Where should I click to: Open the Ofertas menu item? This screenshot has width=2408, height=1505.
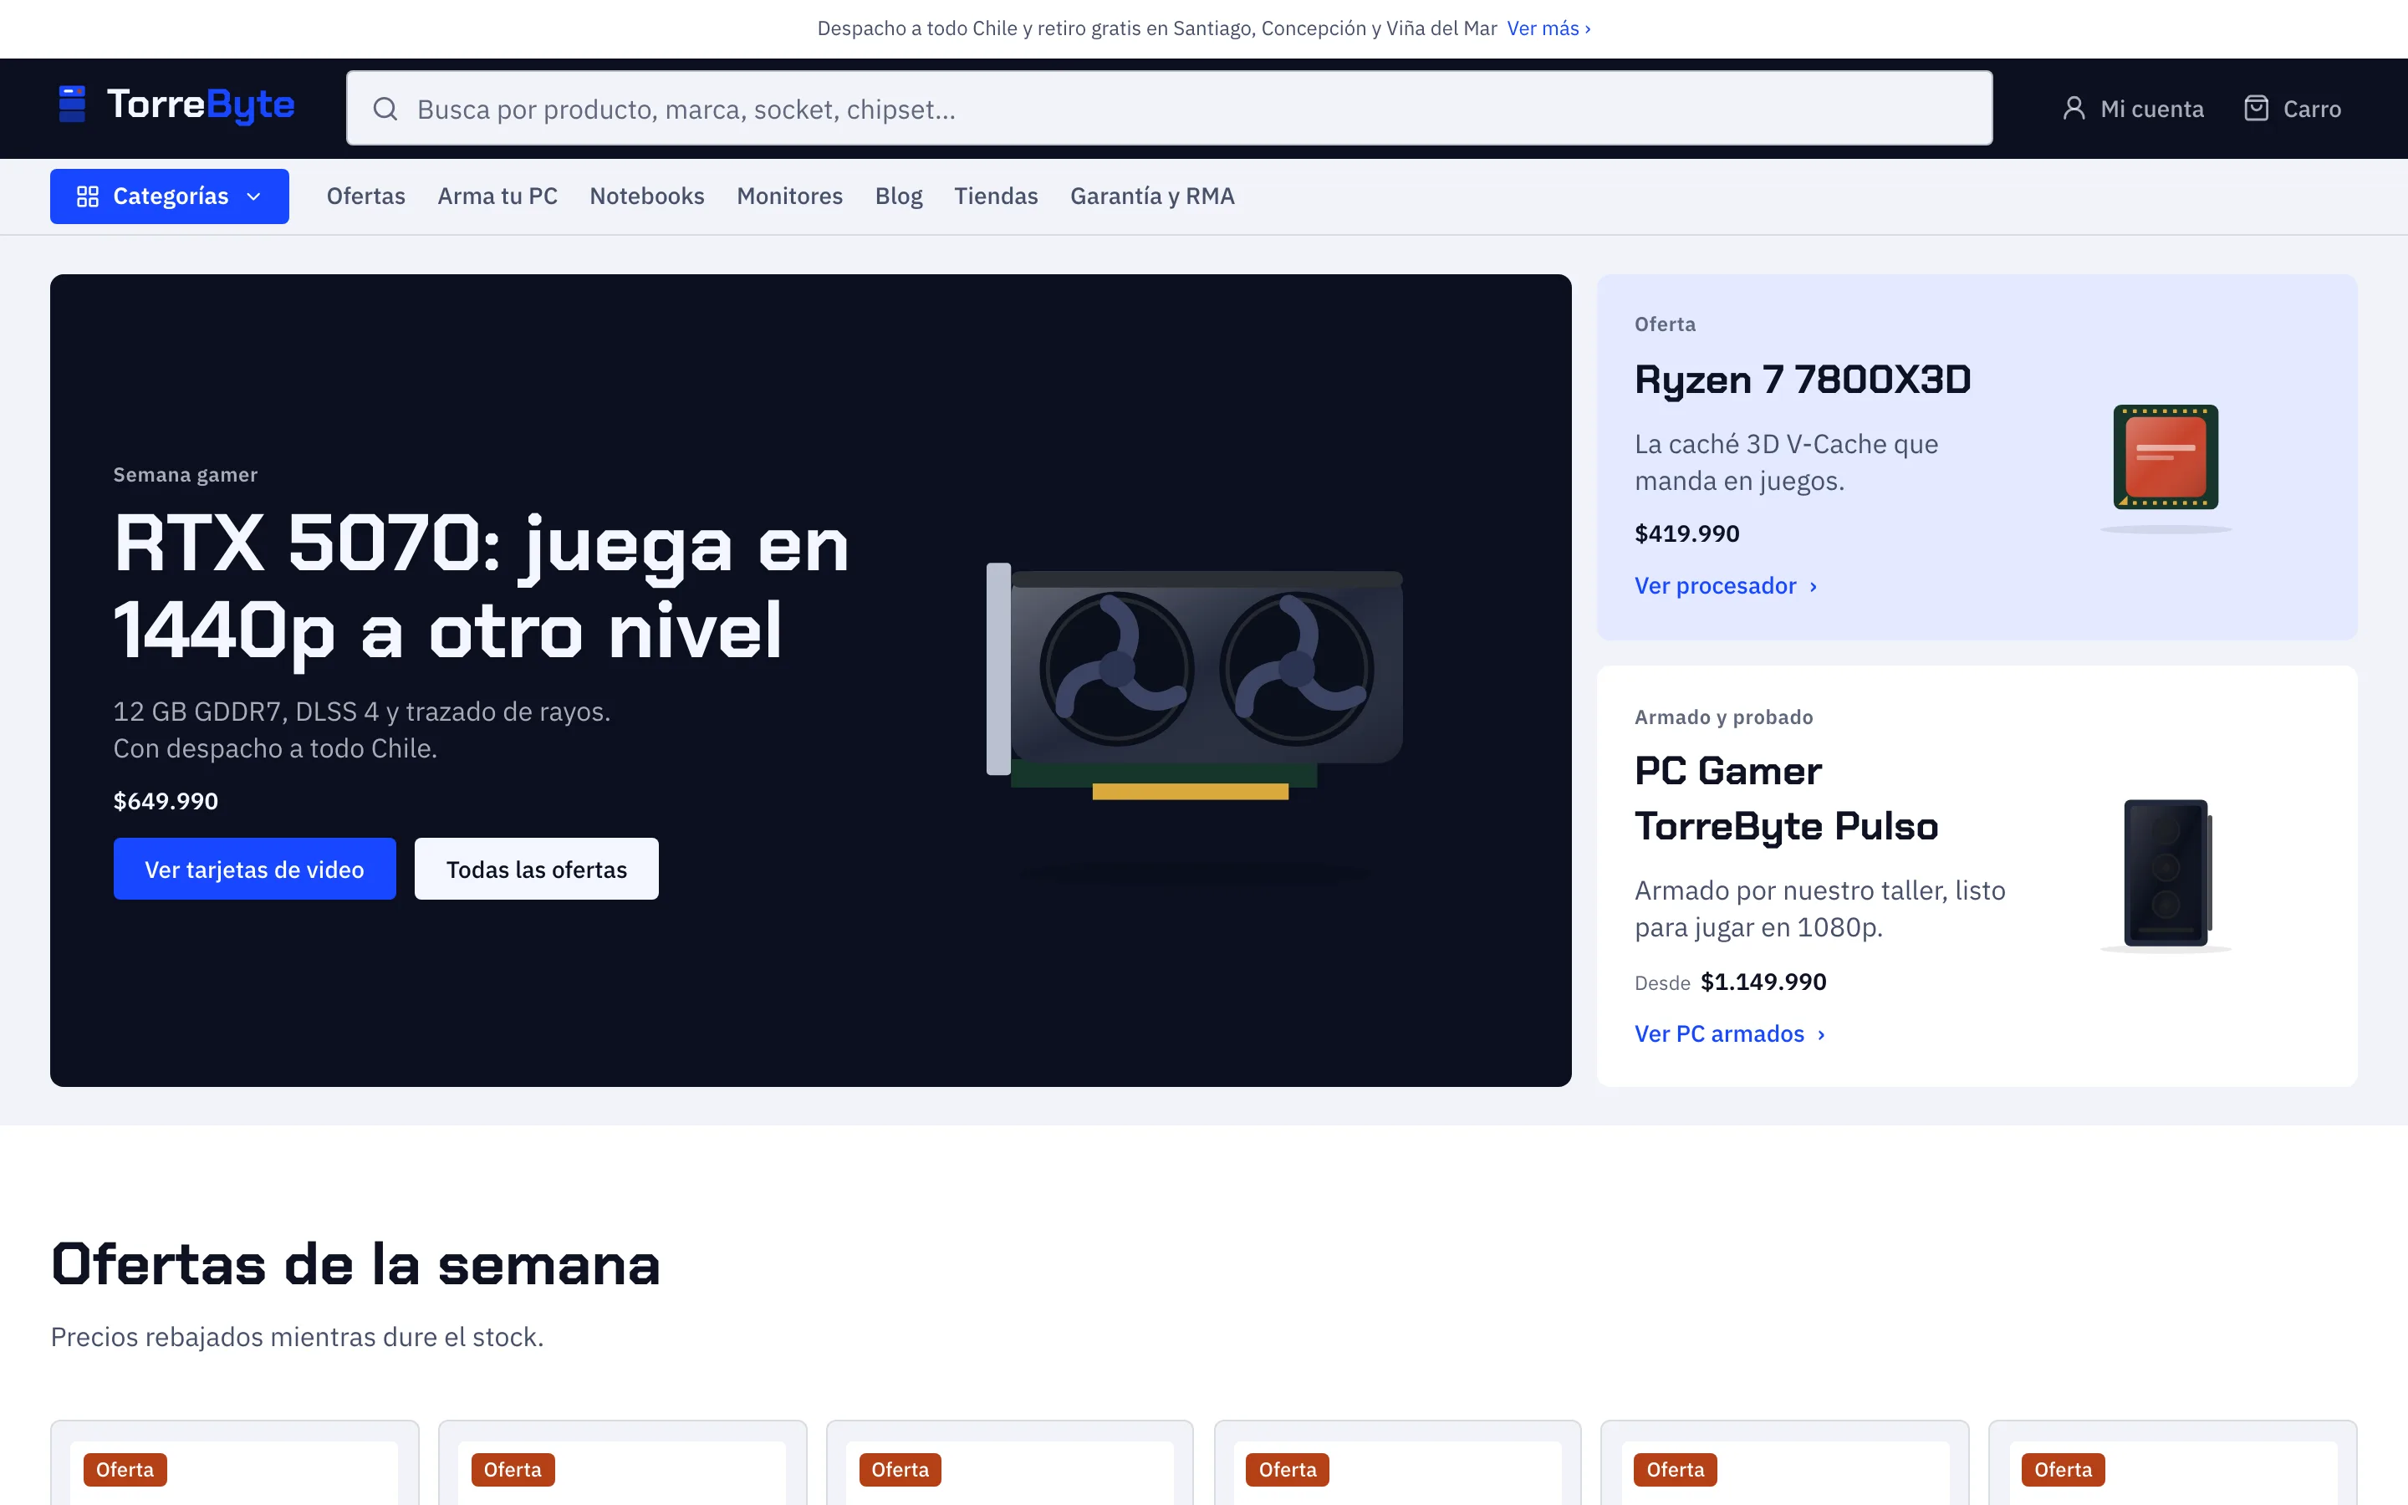(x=366, y=196)
